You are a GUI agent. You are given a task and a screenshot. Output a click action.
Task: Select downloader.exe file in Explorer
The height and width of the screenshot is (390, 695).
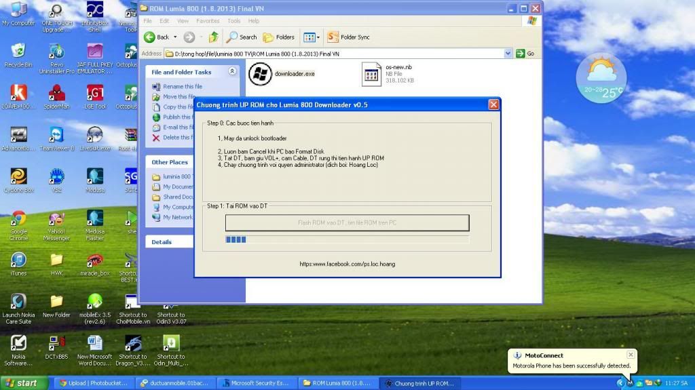282,74
